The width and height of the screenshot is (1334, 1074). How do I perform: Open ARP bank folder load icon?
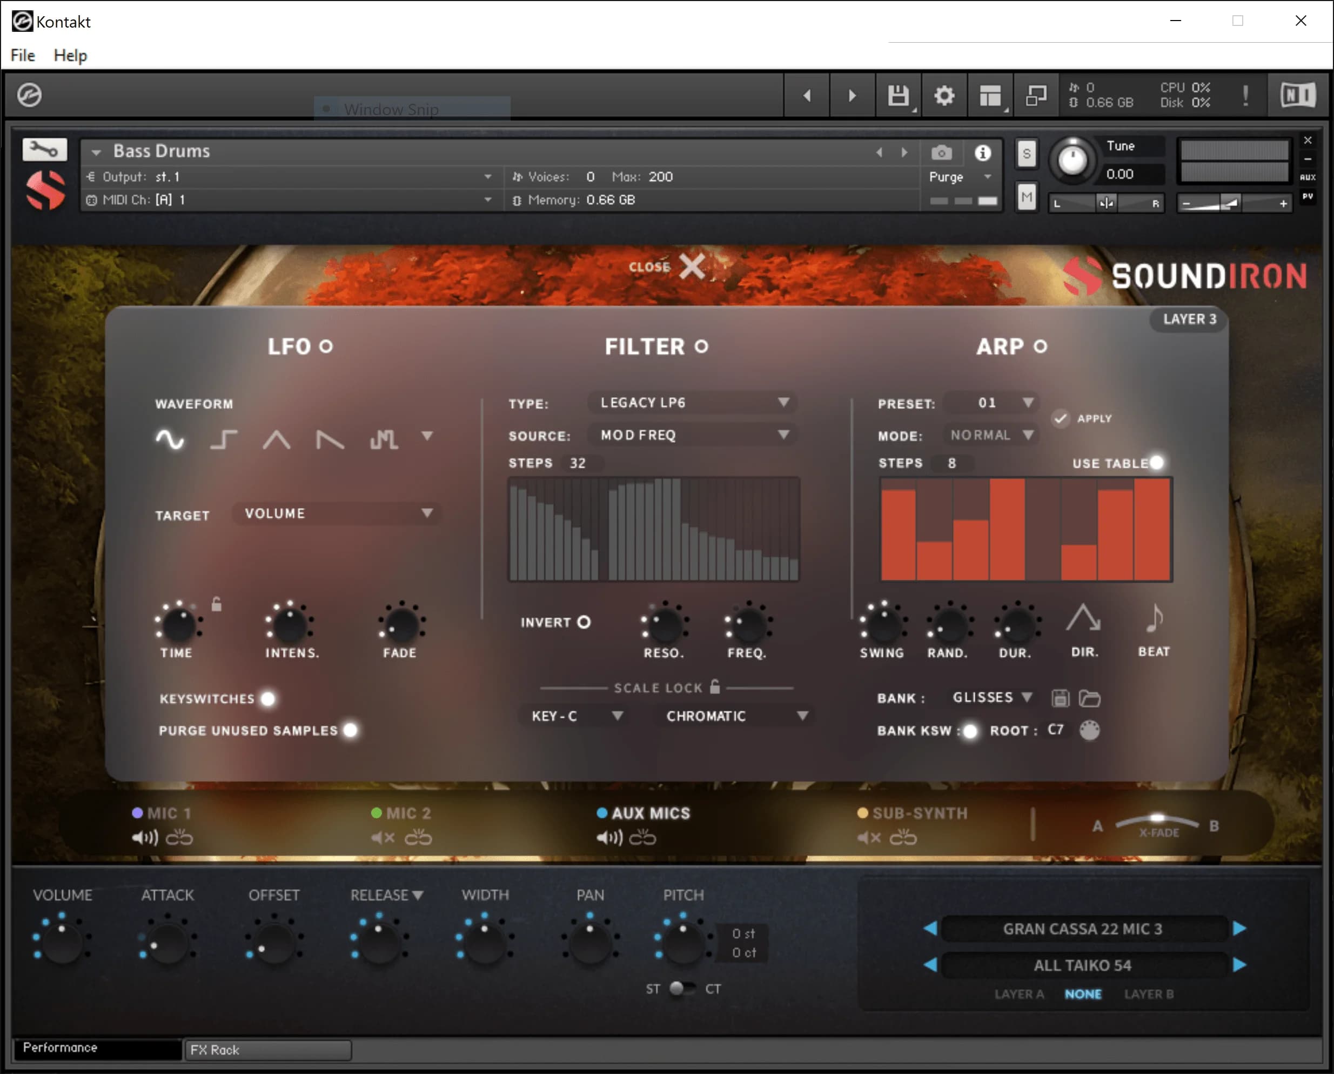coord(1089,698)
